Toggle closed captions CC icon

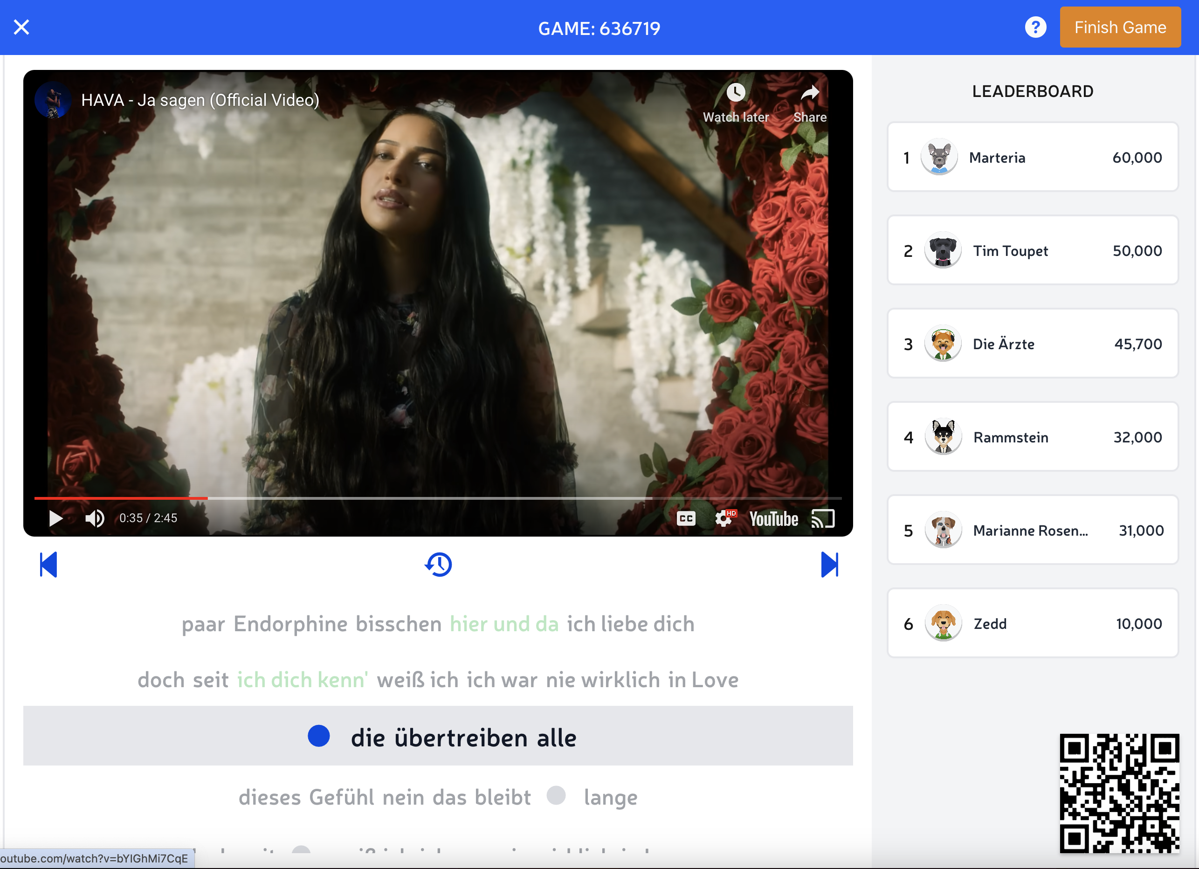(686, 518)
